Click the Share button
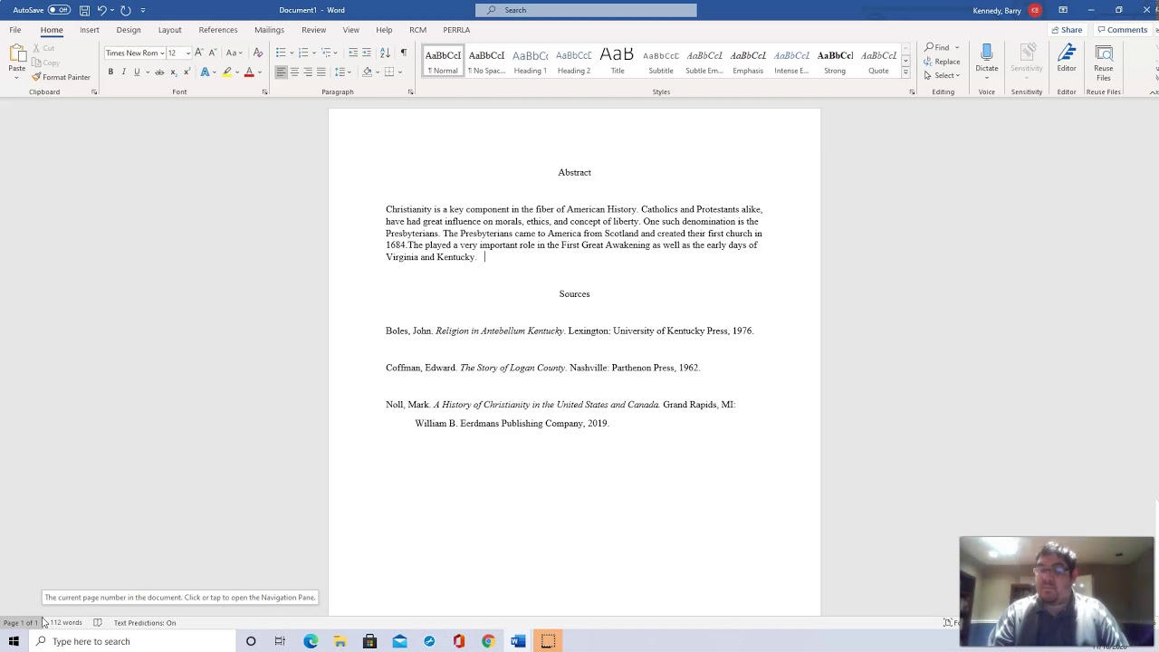Viewport: 1159px width, 652px height. pos(1067,30)
